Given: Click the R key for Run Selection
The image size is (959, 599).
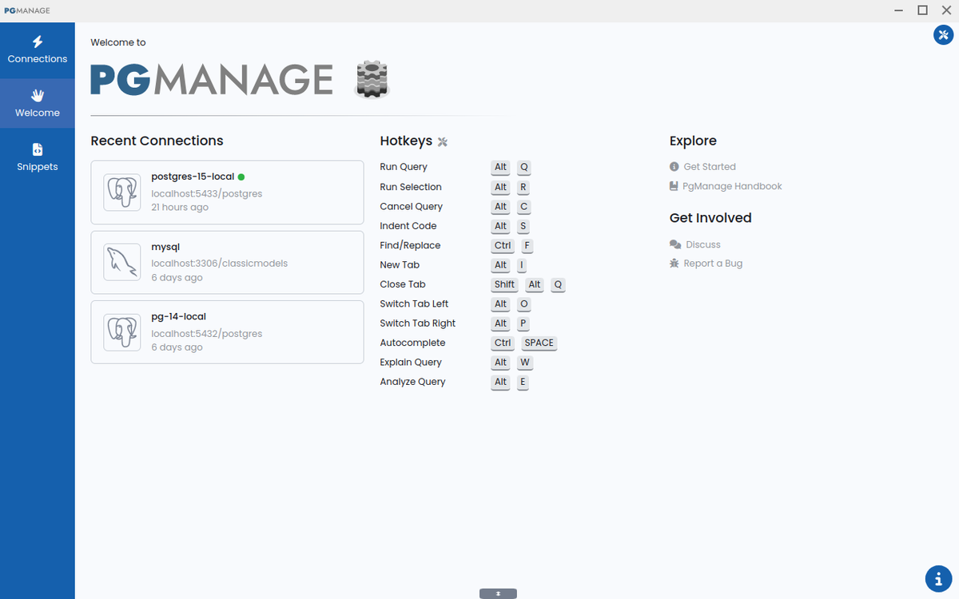Looking at the screenshot, I should click(523, 187).
